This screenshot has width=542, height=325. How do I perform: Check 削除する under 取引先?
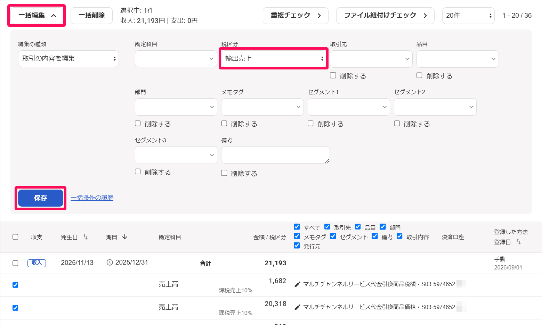tap(333, 75)
